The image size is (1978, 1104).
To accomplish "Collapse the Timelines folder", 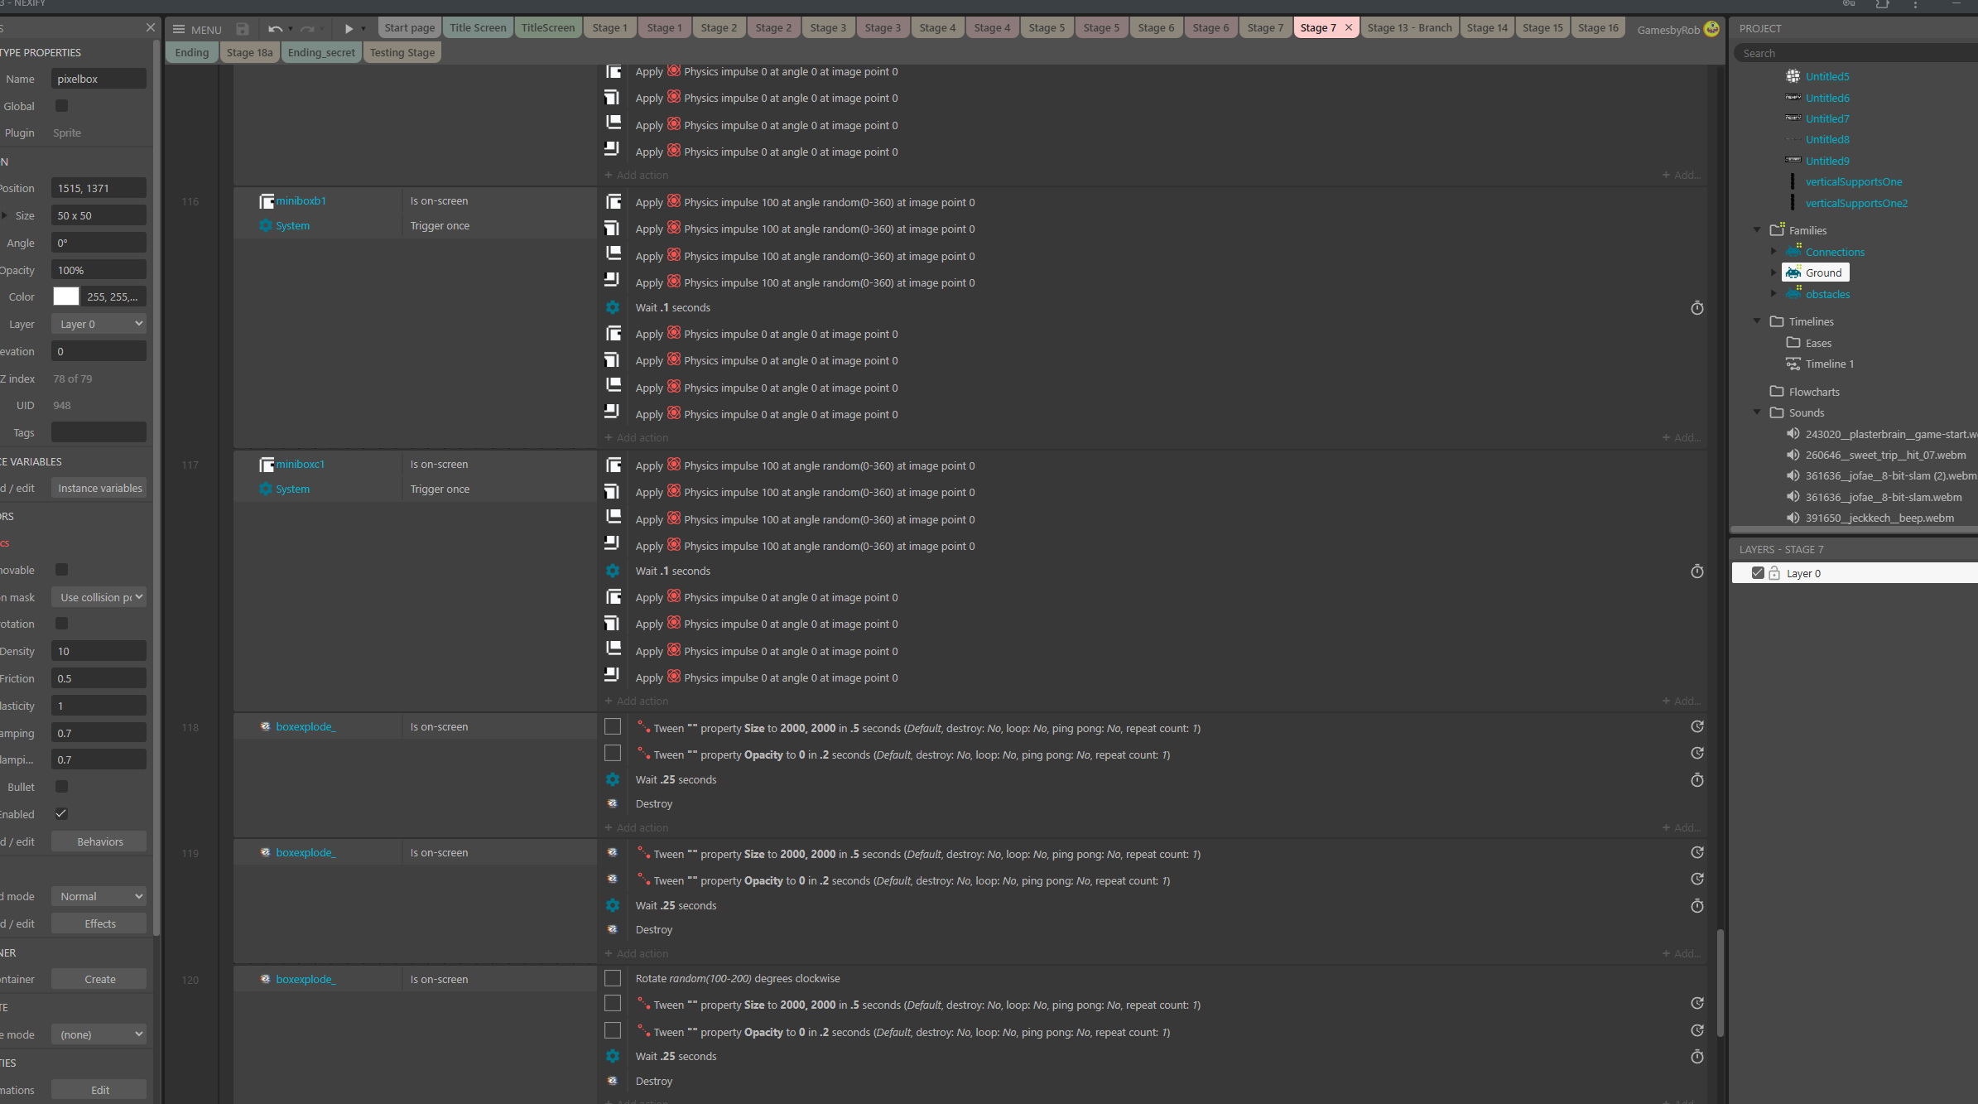I will pyautogui.click(x=1757, y=321).
